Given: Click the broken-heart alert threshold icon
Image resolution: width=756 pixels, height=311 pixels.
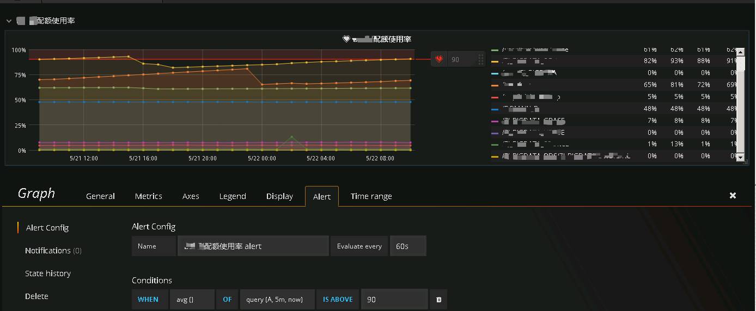Looking at the screenshot, I should click(440, 59).
